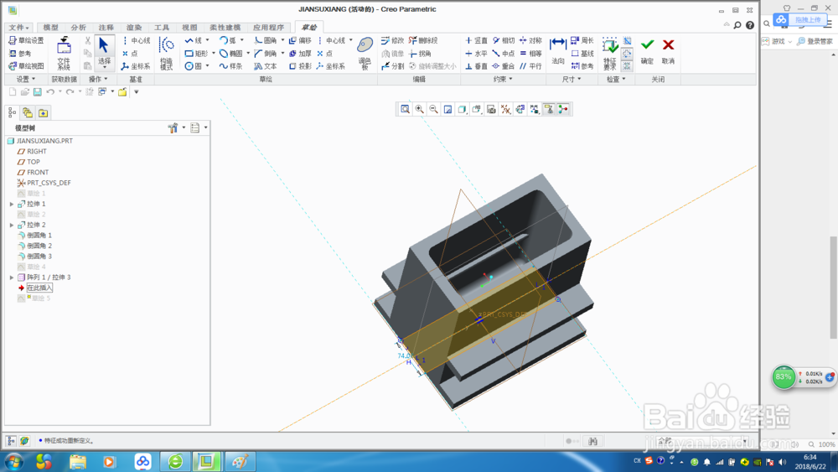
Task: Toggle 构造模式 construction mode
Action: tap(166, 54)
